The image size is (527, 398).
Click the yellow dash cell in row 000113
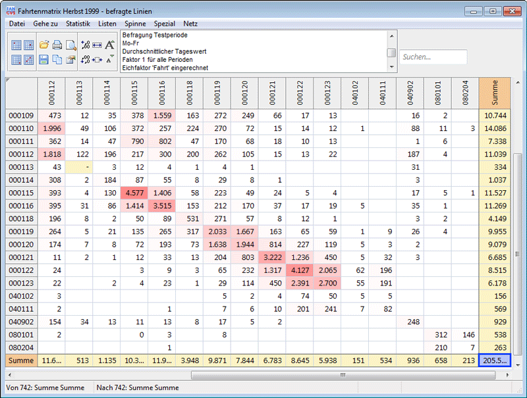click(x=79, y=167)
